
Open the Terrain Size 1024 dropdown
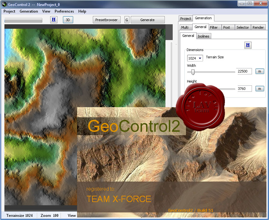click(195, 58)
